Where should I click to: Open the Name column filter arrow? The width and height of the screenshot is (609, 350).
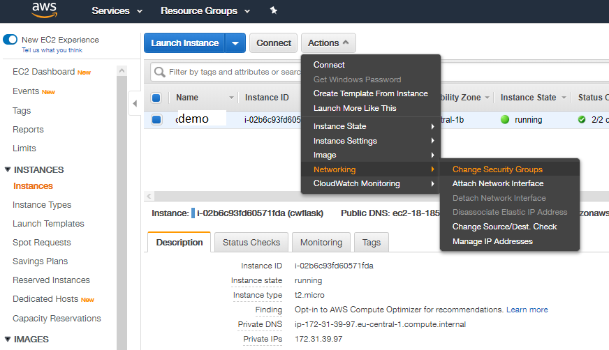[231, 98]
